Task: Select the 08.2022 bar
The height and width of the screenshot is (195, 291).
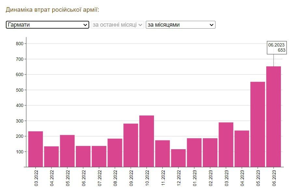Action: (x=115, y=153)
